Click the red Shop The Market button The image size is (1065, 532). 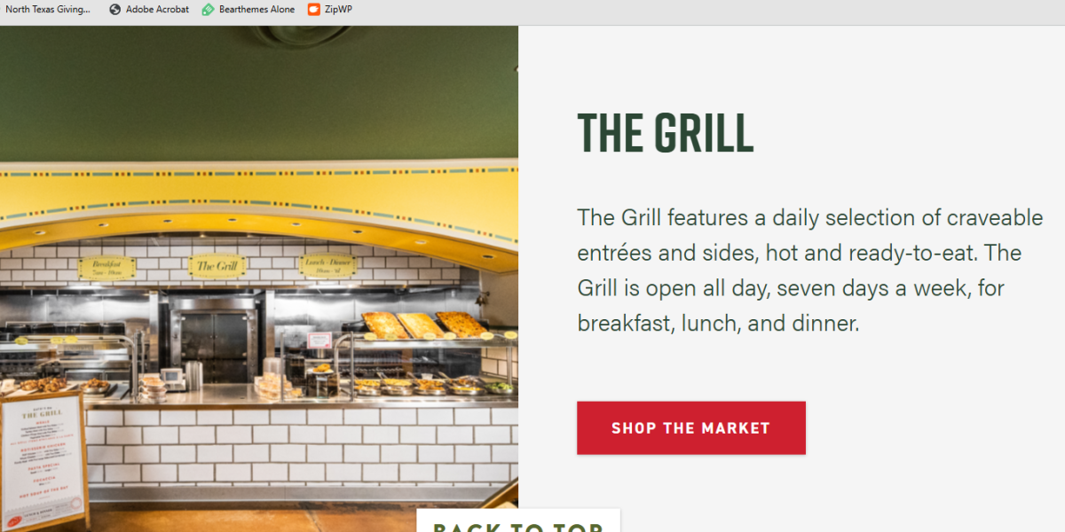[691, 428]
